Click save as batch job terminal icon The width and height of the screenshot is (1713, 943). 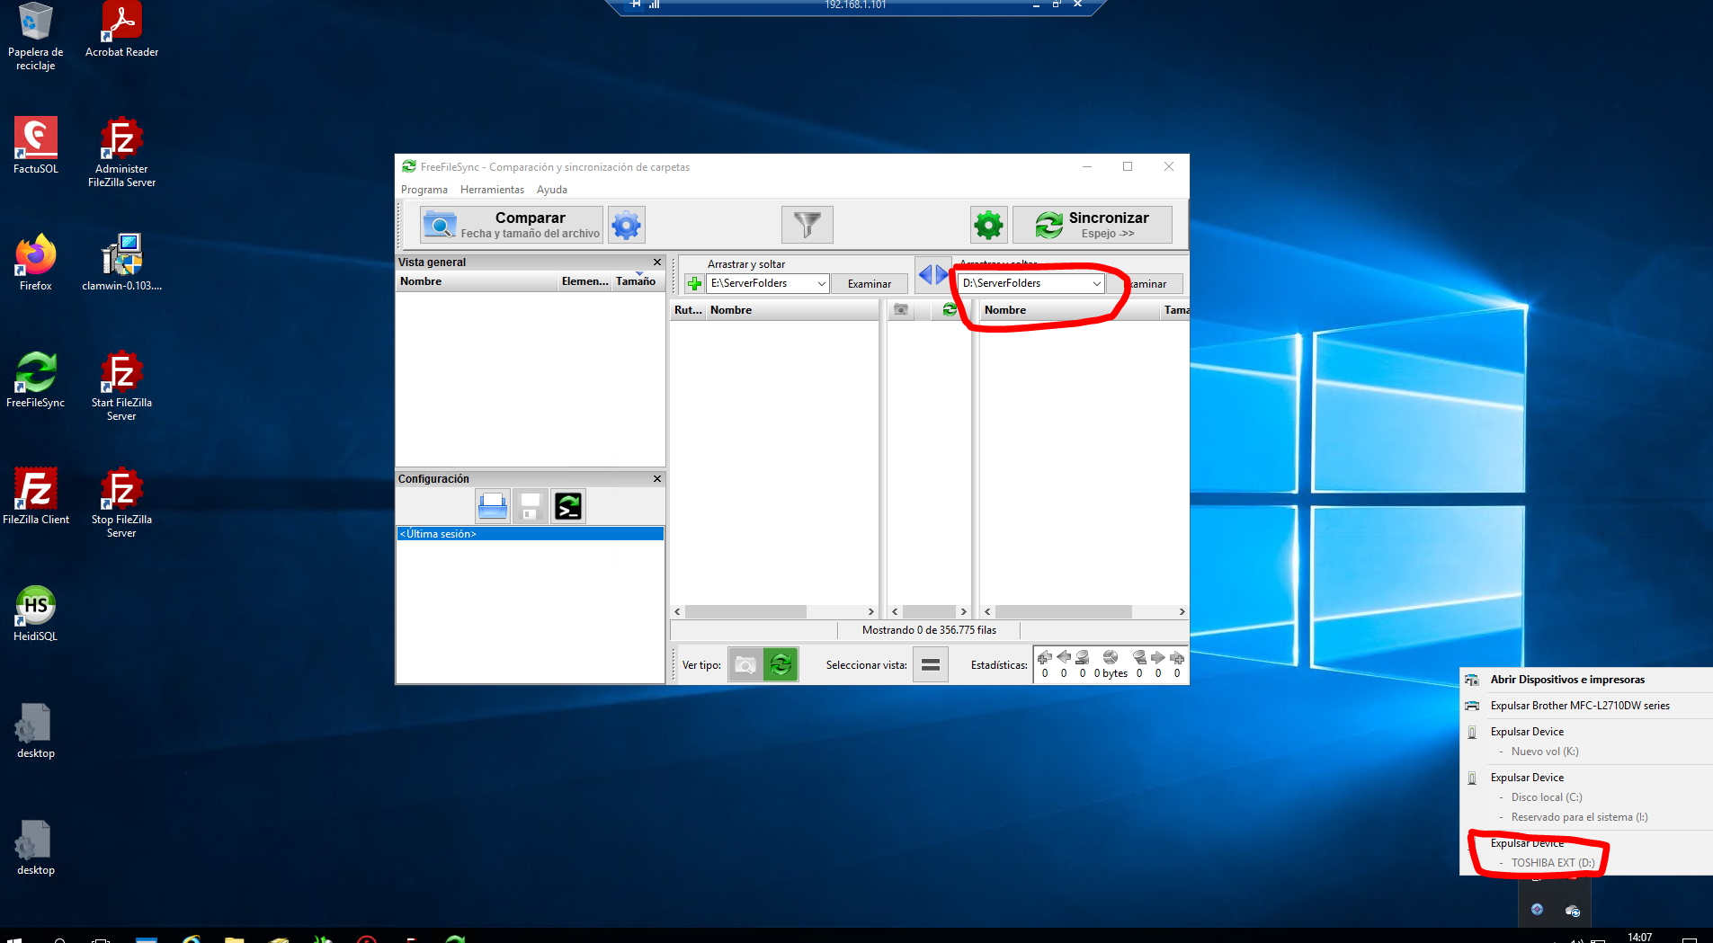pos(568,507)
